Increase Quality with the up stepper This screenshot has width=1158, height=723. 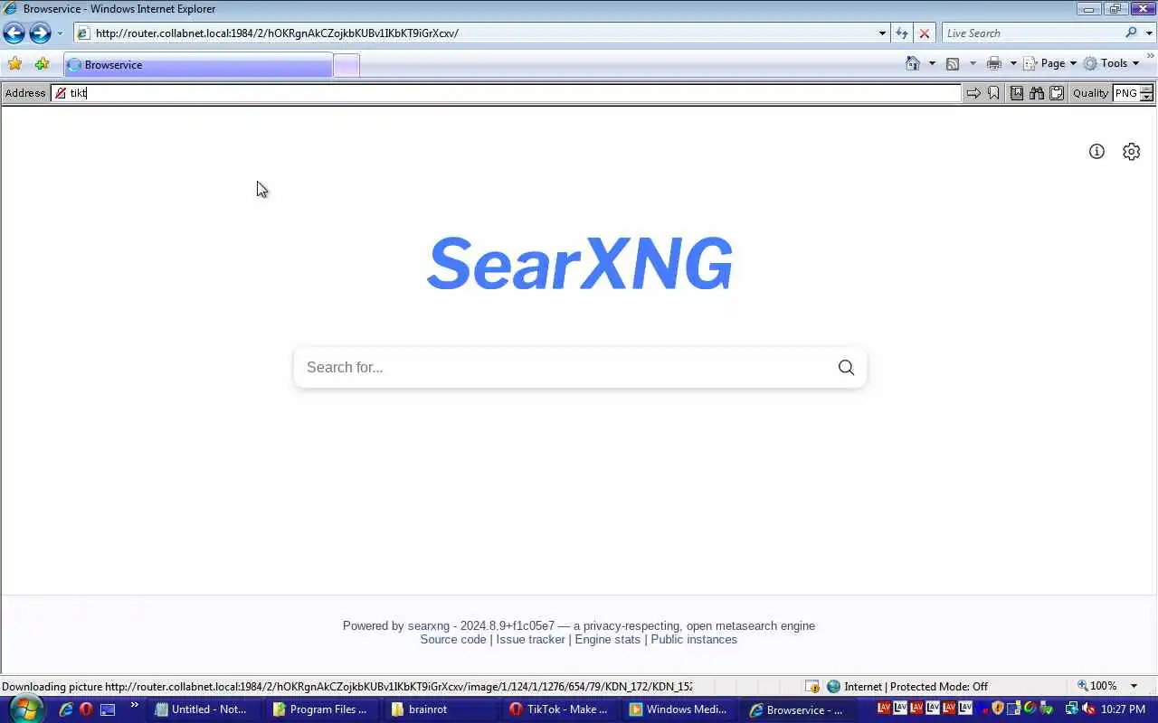(x=1146, y=89)
